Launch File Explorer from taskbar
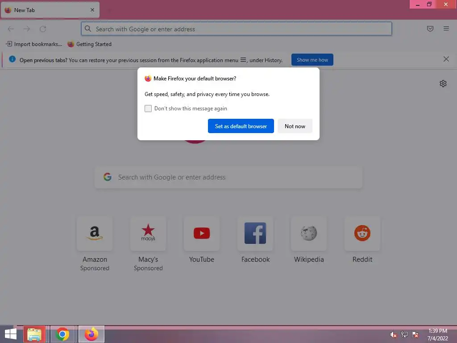Image resolution: width=457 pixels, height=343 pixels. 34,334
